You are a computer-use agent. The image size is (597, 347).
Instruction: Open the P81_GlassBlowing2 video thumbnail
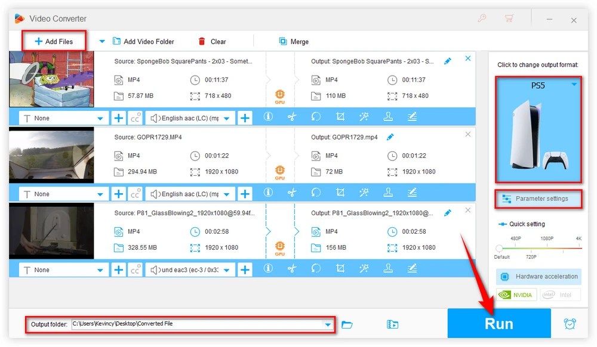(51, 231)
